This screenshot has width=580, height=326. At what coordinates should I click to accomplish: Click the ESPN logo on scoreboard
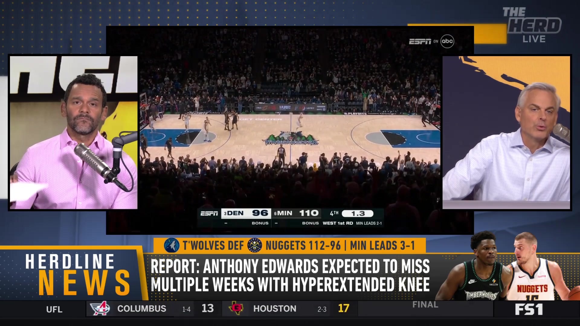209,213
